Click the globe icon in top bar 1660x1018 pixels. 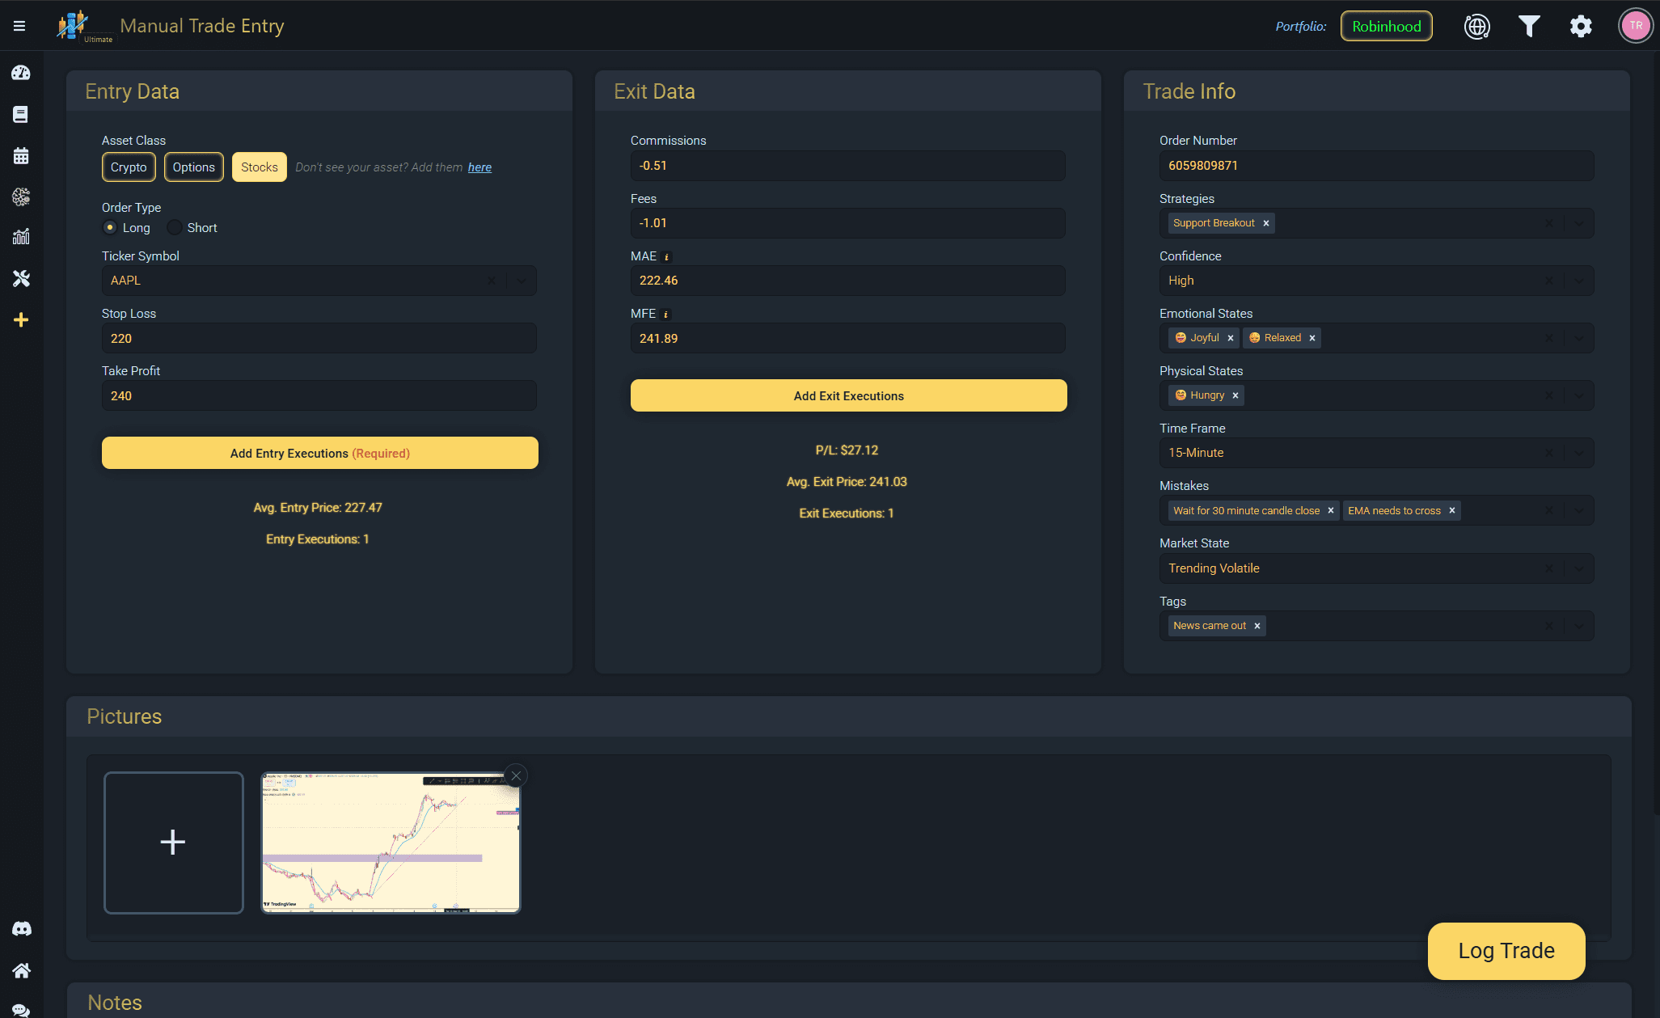click(x=1476, y=26)
